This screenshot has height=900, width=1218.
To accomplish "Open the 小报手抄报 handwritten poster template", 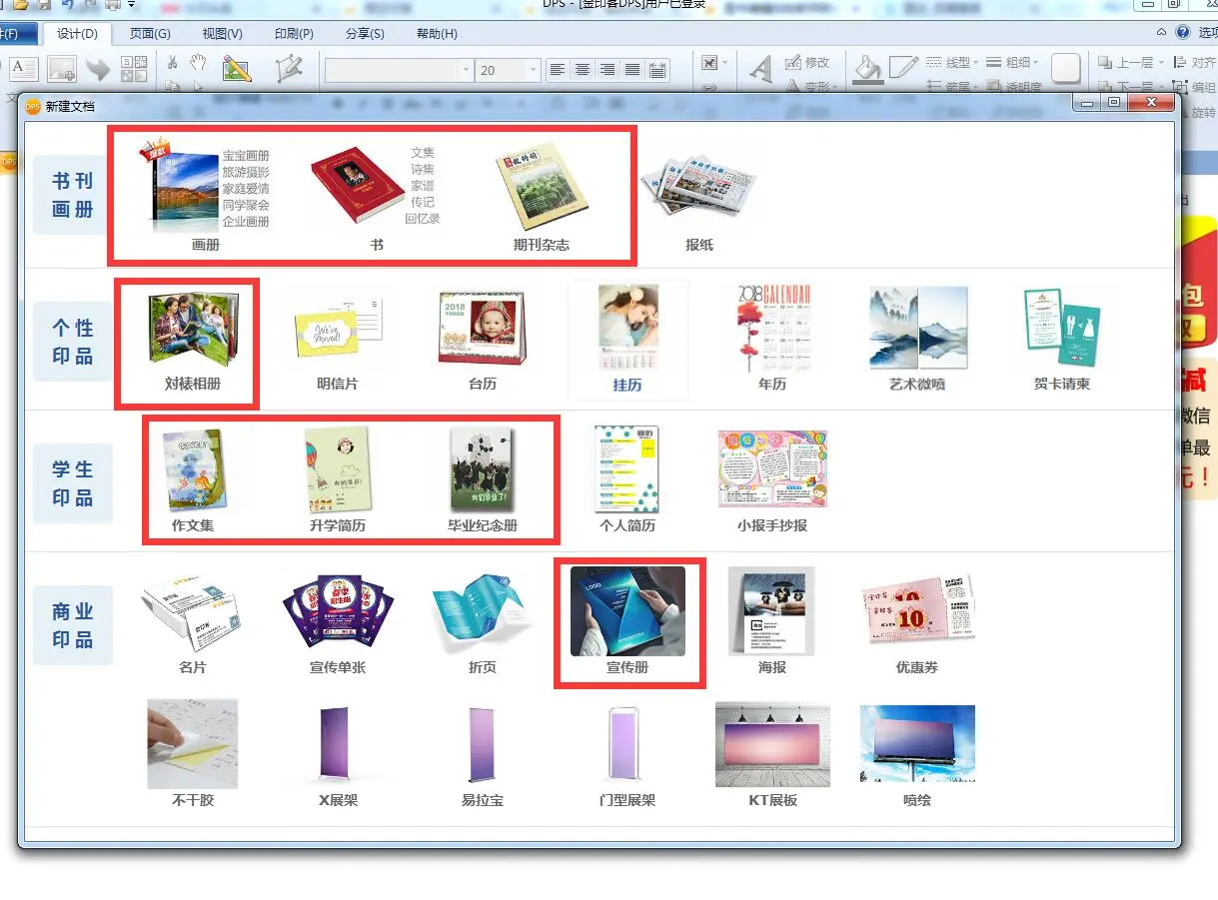I will point(772,480).
